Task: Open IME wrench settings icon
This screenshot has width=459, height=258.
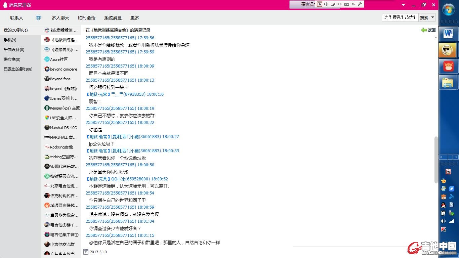Action: [x=360, y=4]
